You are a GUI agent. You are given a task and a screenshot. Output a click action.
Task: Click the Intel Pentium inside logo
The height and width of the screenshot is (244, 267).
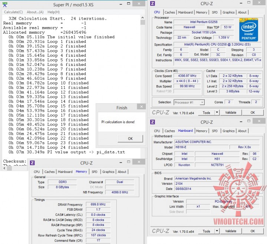point(248,30)
